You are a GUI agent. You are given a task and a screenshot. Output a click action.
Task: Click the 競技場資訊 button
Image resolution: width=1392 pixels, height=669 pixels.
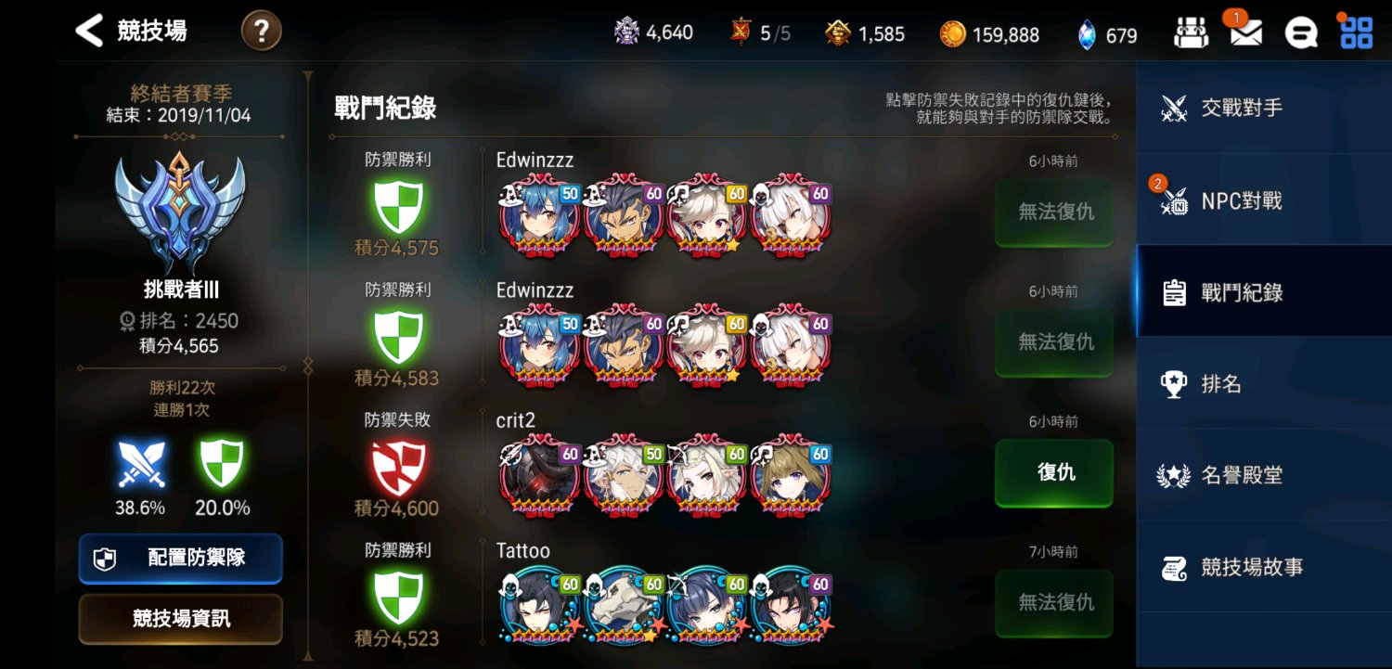tap(180, 619)
